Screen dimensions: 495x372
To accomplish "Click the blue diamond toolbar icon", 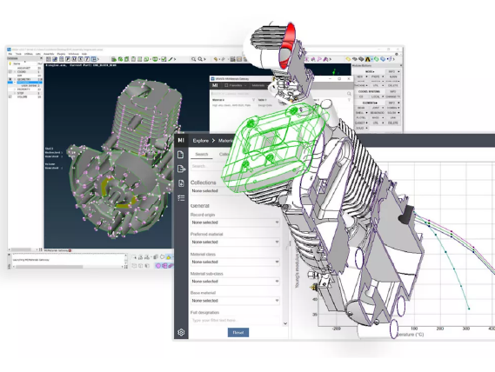I will [x=383, y=59].
